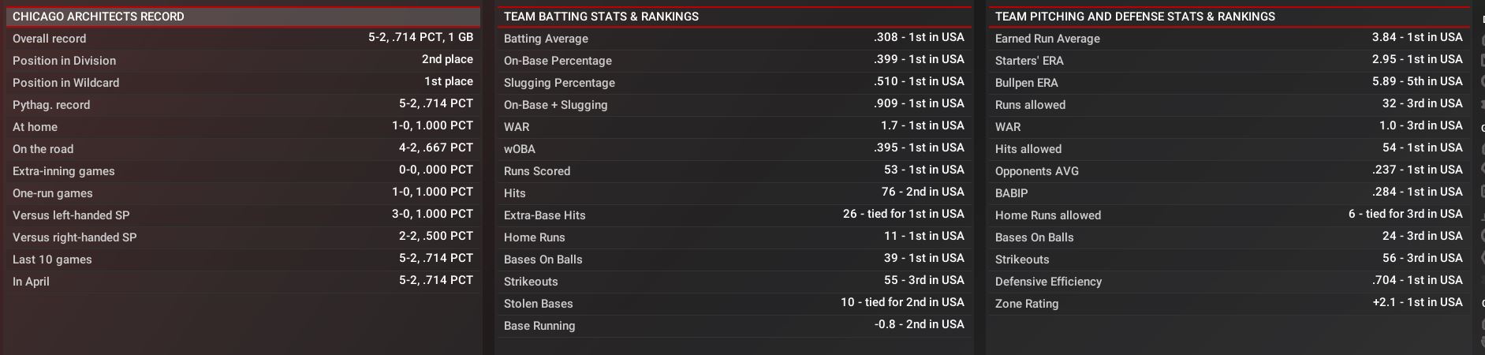Click the Position in Division row
1485x355 pixels.
243,60
